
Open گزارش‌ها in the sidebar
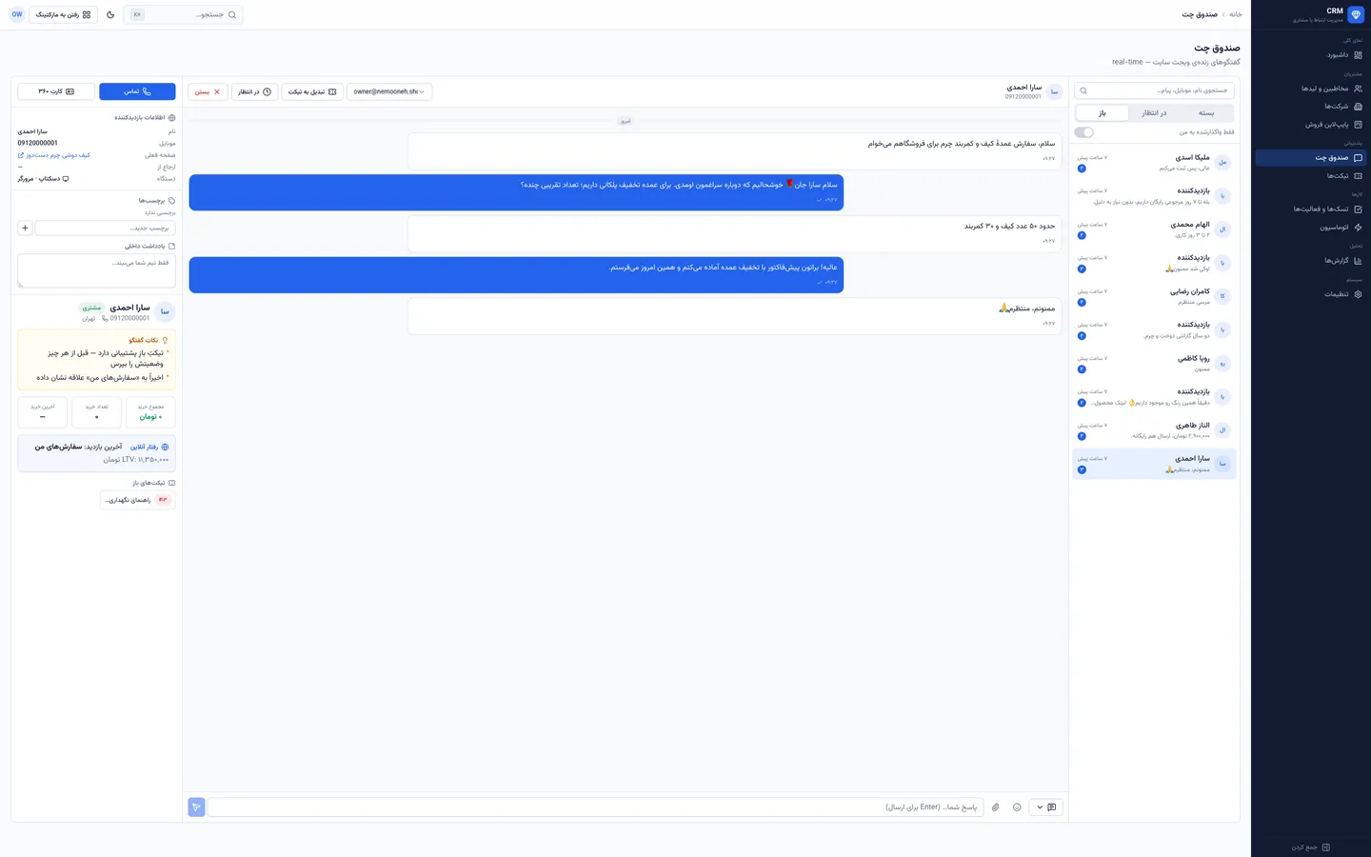(1310, 261)
